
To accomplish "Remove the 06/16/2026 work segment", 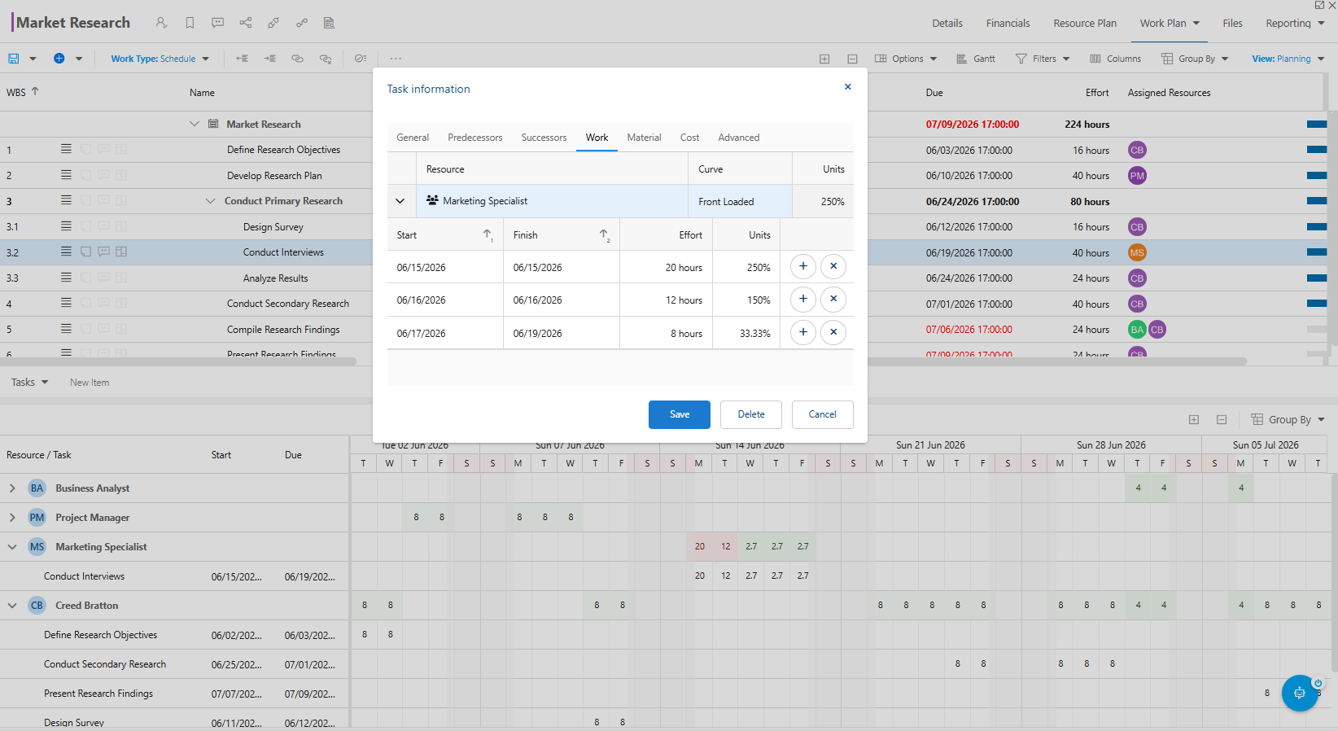I will click(x=833, y=299).
